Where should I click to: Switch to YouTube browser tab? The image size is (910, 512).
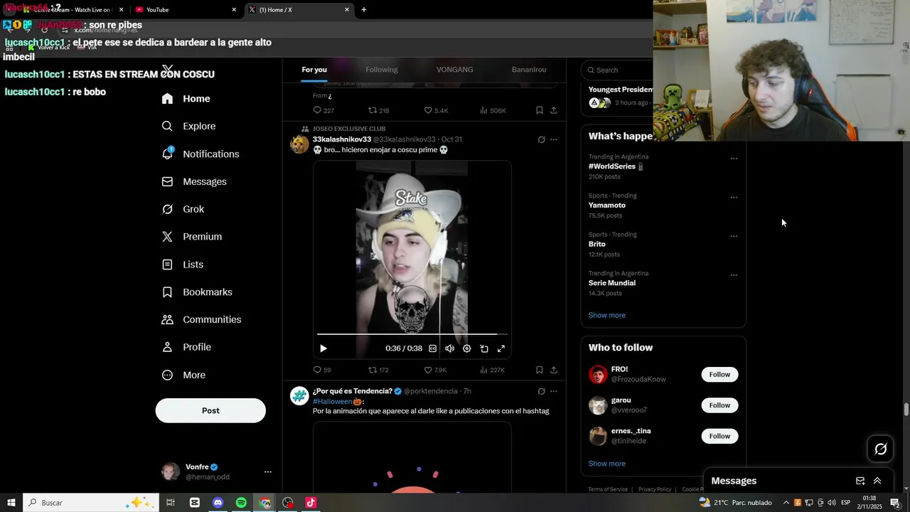click(185, 10)
